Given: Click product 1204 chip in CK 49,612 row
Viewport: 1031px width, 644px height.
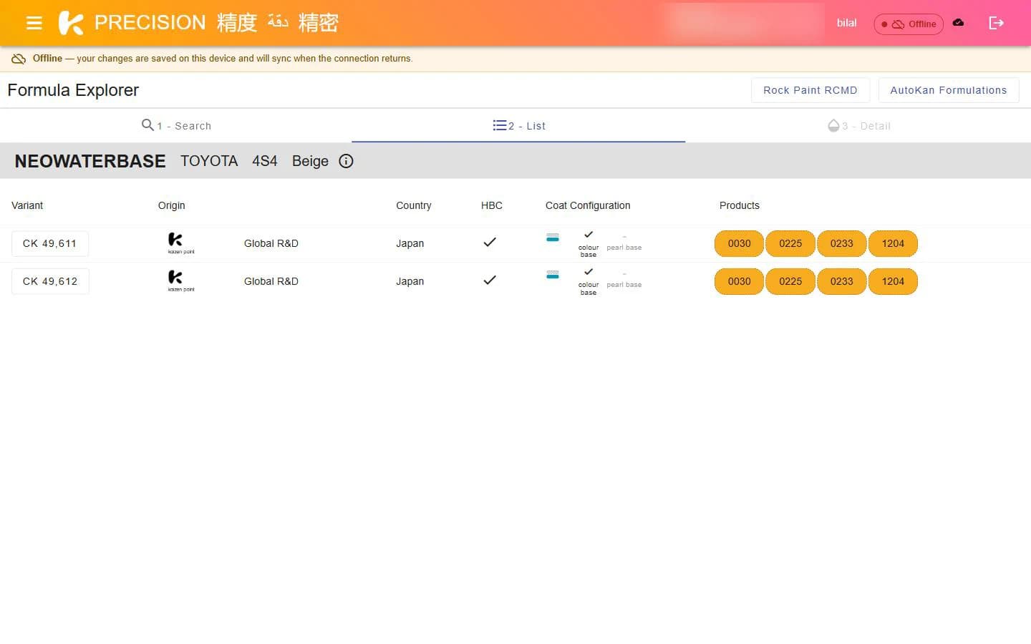Looking at the screenshot, I should [893, 281].
